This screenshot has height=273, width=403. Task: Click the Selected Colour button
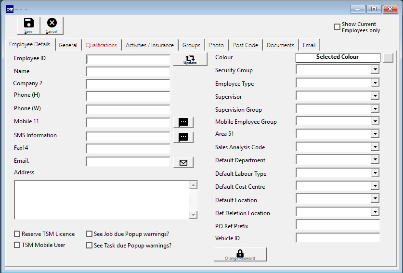(x=338, y=57)
